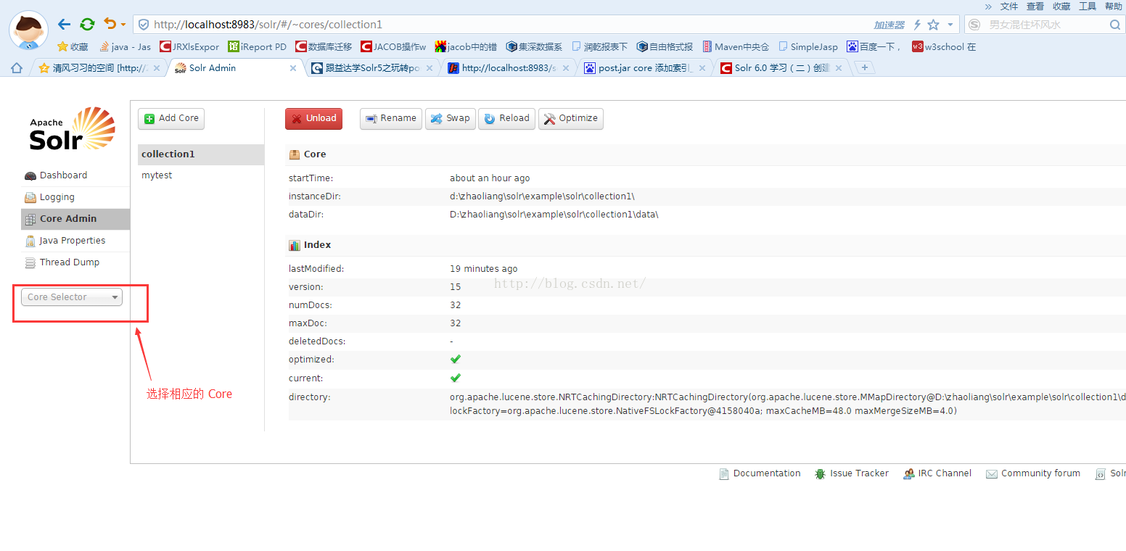Click the double chevron expand icon at top

point(987,6)
